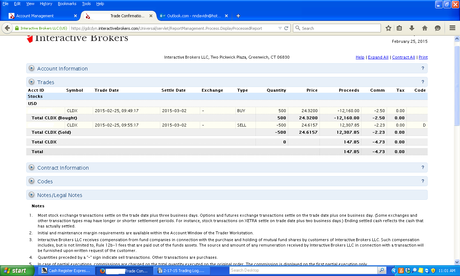The image size is (460, 276).
Task: Click the reload page icon
Action: point(286,28)
